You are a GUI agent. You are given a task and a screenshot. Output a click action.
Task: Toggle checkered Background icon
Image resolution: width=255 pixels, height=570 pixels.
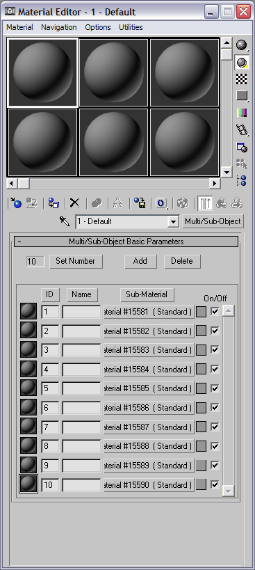click(x=242, y=79)
